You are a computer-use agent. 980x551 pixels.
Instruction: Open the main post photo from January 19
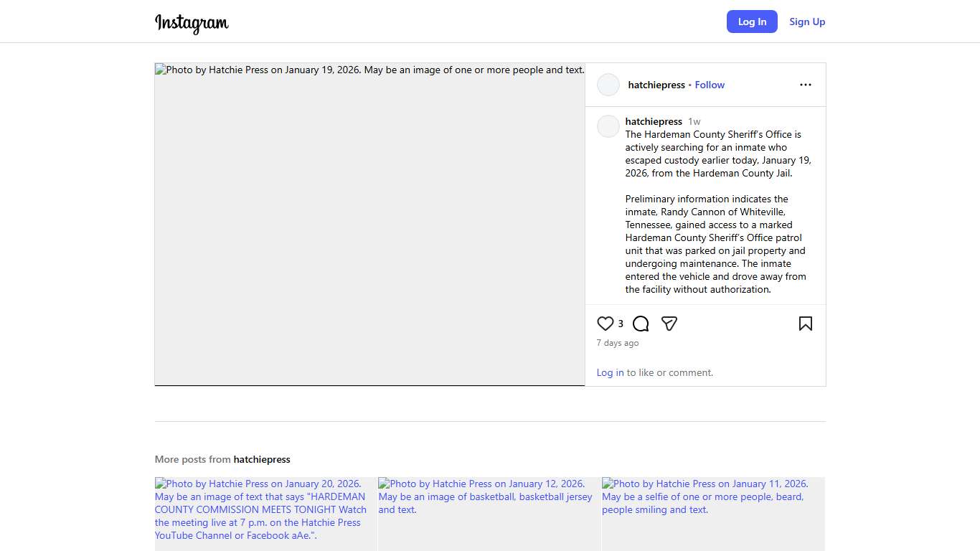click(x=369, y=225)
